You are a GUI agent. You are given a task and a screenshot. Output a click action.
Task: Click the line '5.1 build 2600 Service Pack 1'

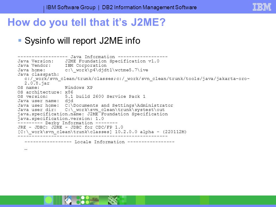pyautogui.click(x=105, y=97)
